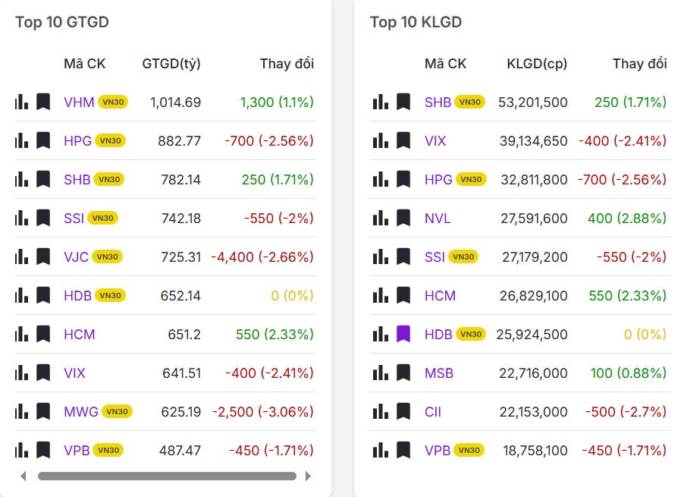Select the Top 10 KLGD heading
Screen dimensions: 684x497
point(416,22)
